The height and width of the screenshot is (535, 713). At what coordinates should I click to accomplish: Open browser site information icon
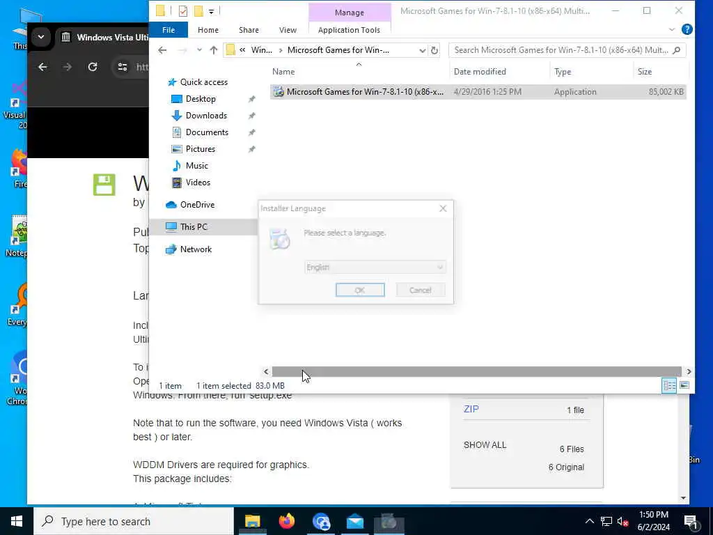(123, 68)
